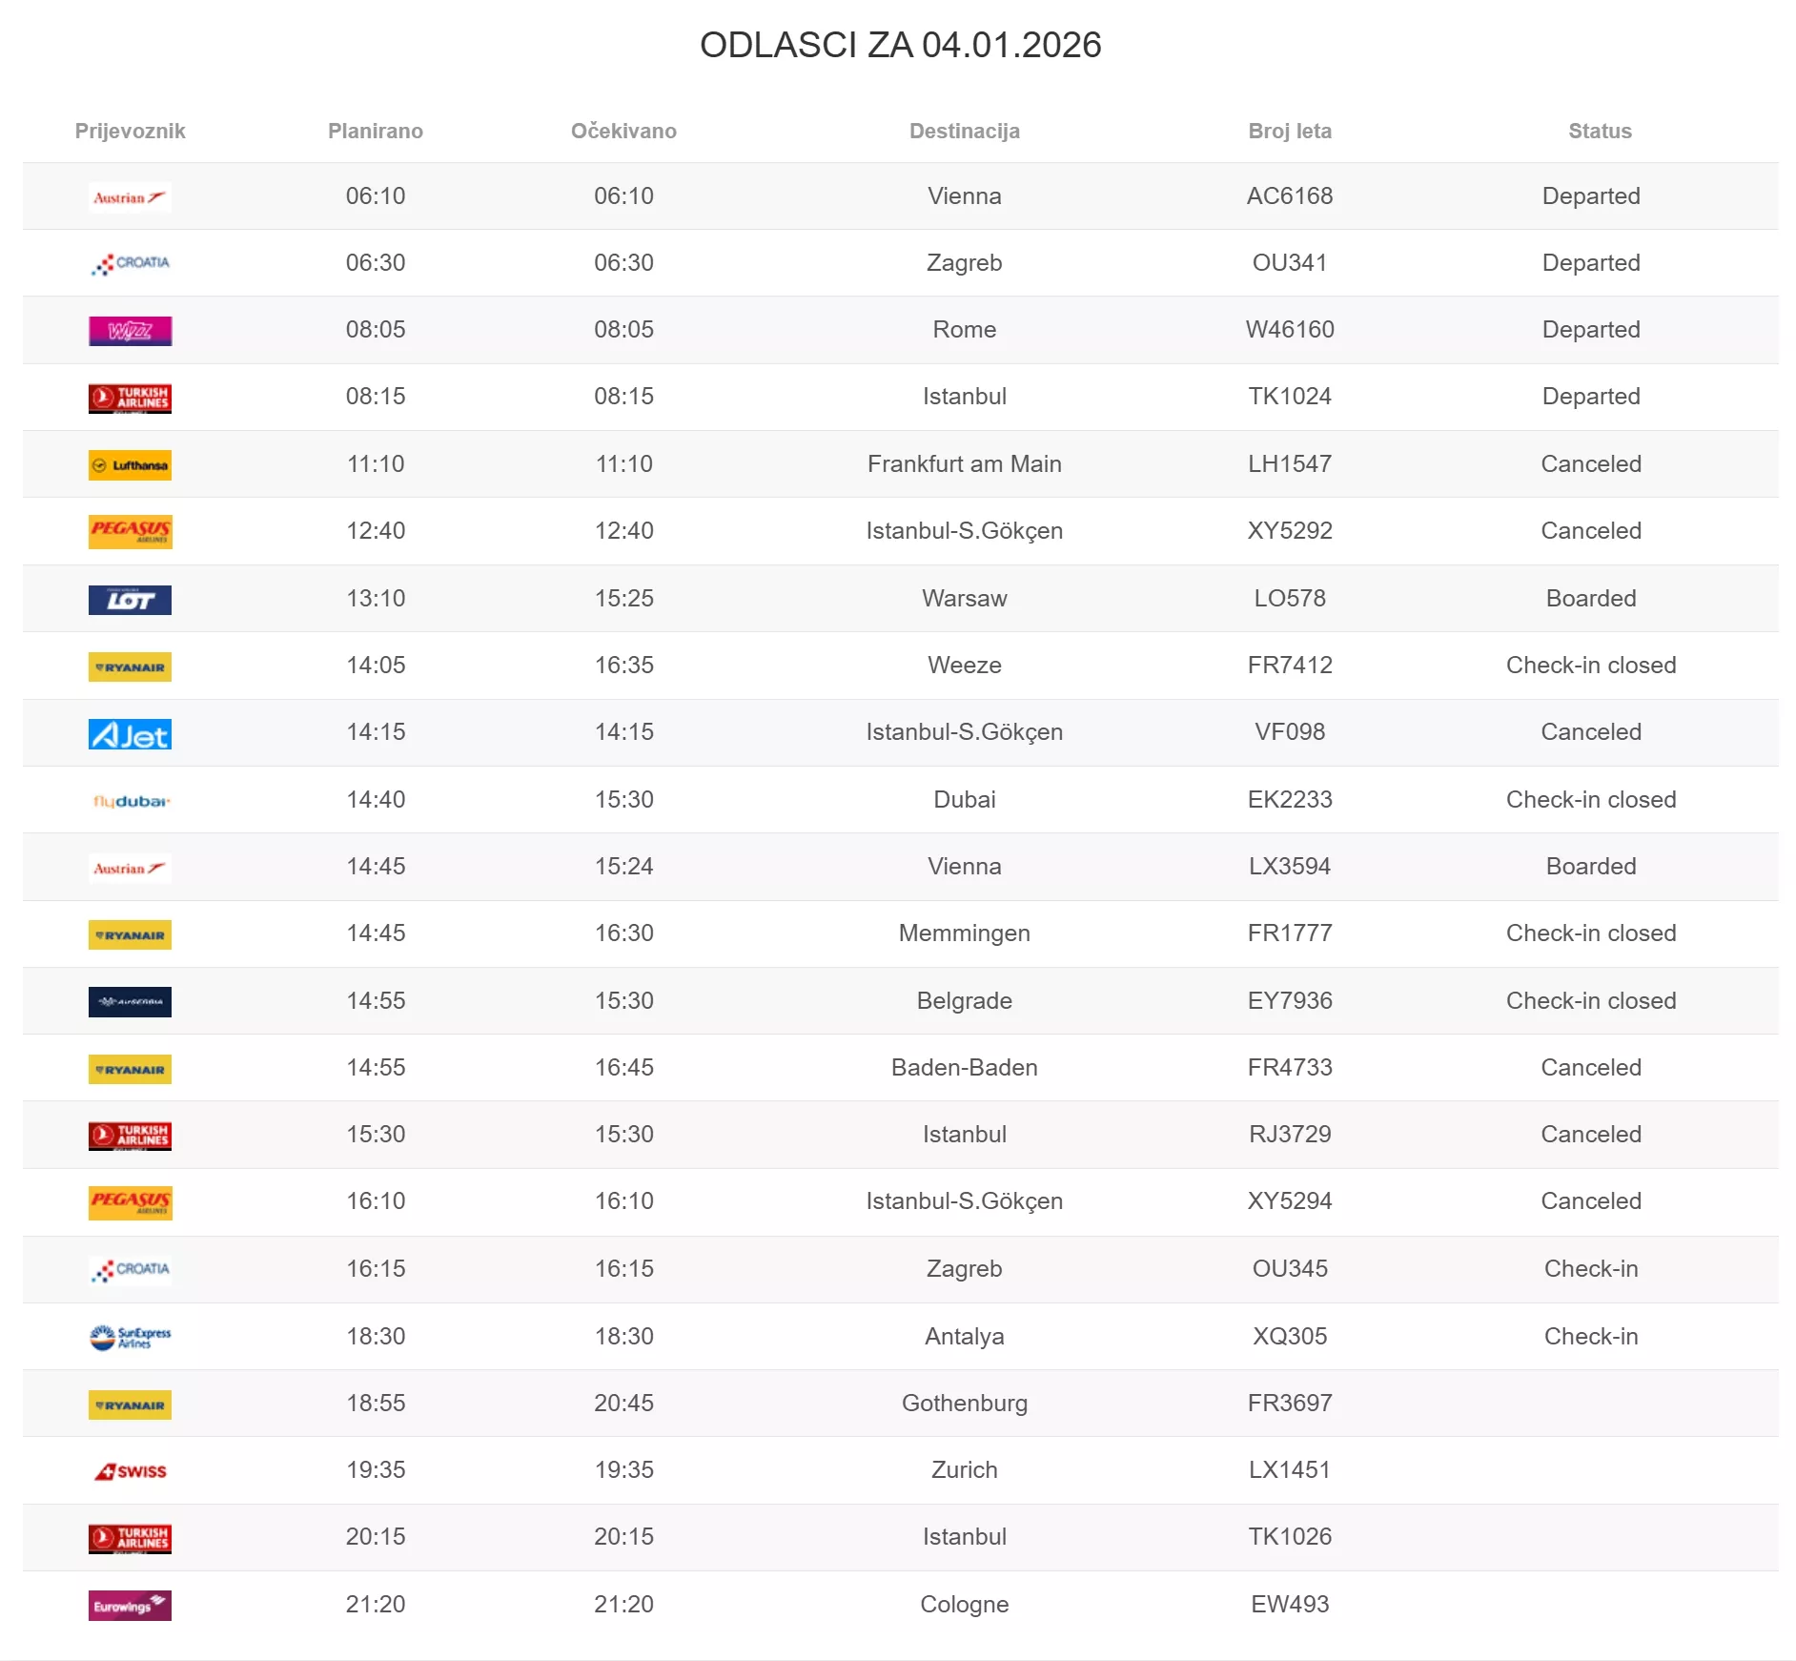The image size is (1796, 1661).
Task: Click the Turkish Airlines logo on flight TK1026
Action: pyautogui.click(x=130, y=1538)
